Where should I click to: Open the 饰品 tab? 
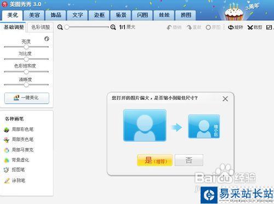[x=56, y=15]
